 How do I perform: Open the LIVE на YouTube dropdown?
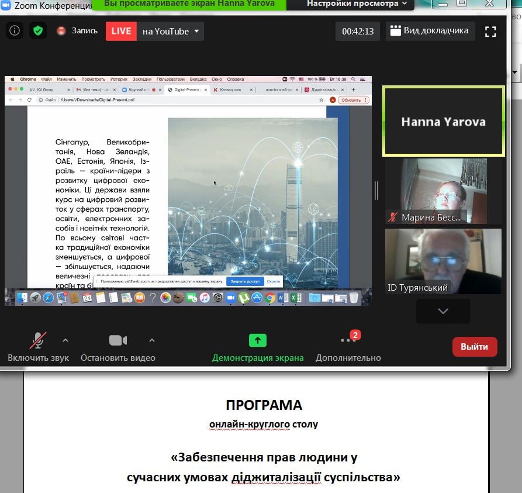(x=196, y=32)
